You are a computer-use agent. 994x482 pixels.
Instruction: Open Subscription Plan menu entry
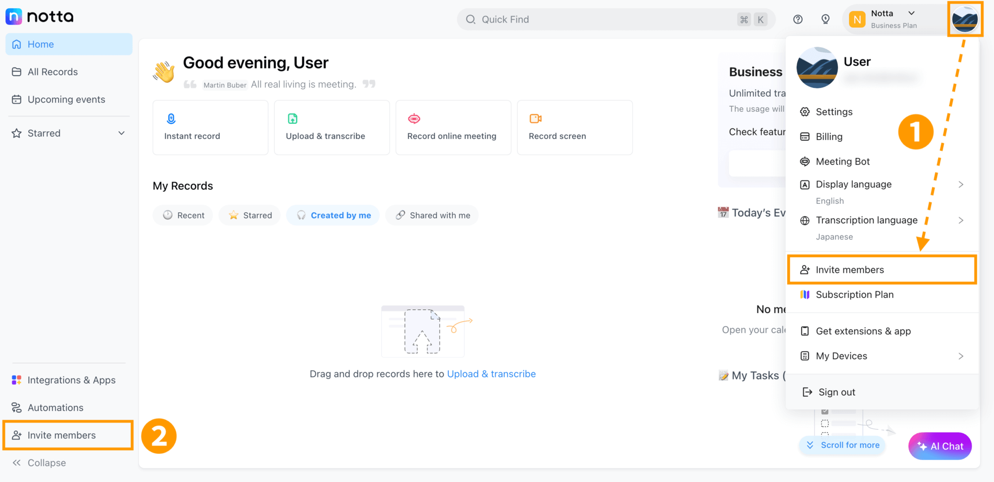pyautogui.click(x=882, y=295)
